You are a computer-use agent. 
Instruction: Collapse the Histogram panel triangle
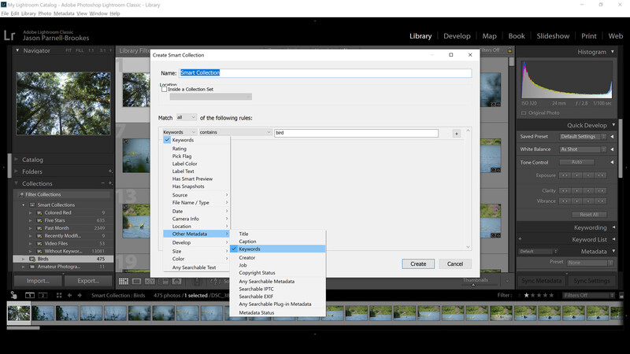pos(613,52)
